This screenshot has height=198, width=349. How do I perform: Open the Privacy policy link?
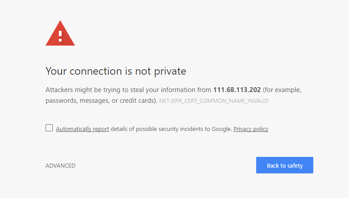pyautogui.click(x=251, y=129)
